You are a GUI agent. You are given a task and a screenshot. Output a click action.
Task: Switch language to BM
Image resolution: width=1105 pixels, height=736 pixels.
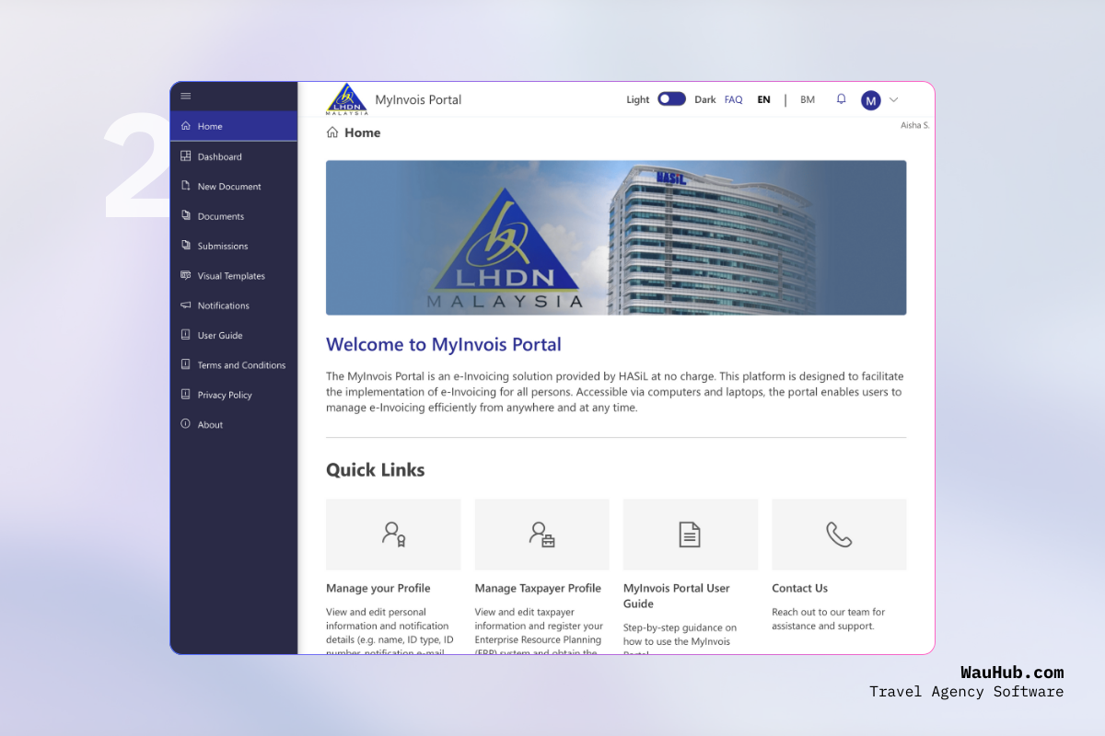point(808,99)
